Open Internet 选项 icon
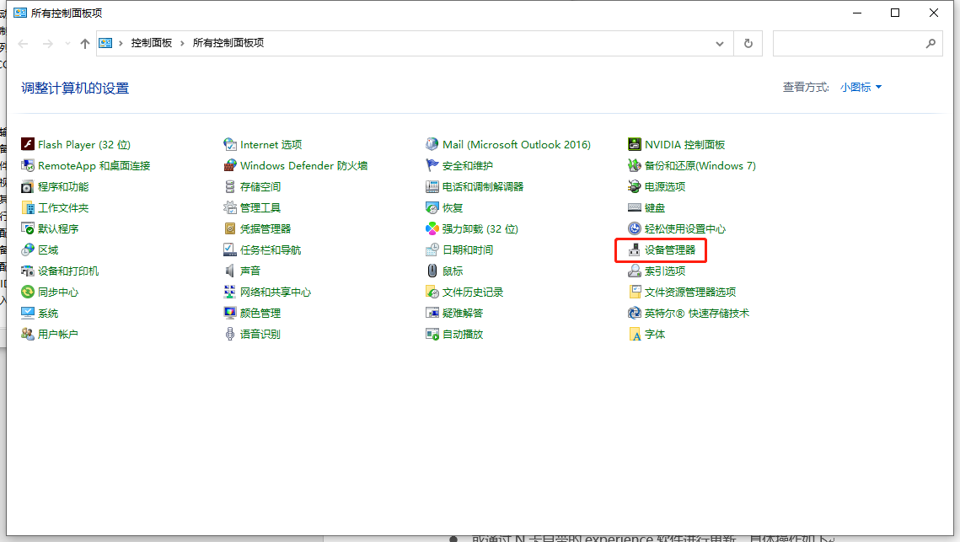The image size is (960, 542). (229, 144)
